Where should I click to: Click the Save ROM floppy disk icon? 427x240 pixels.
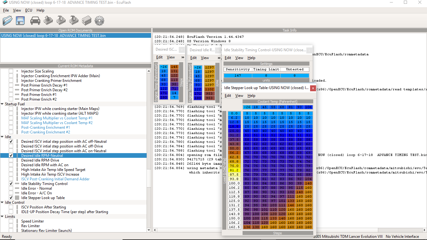tap(20, 21)
